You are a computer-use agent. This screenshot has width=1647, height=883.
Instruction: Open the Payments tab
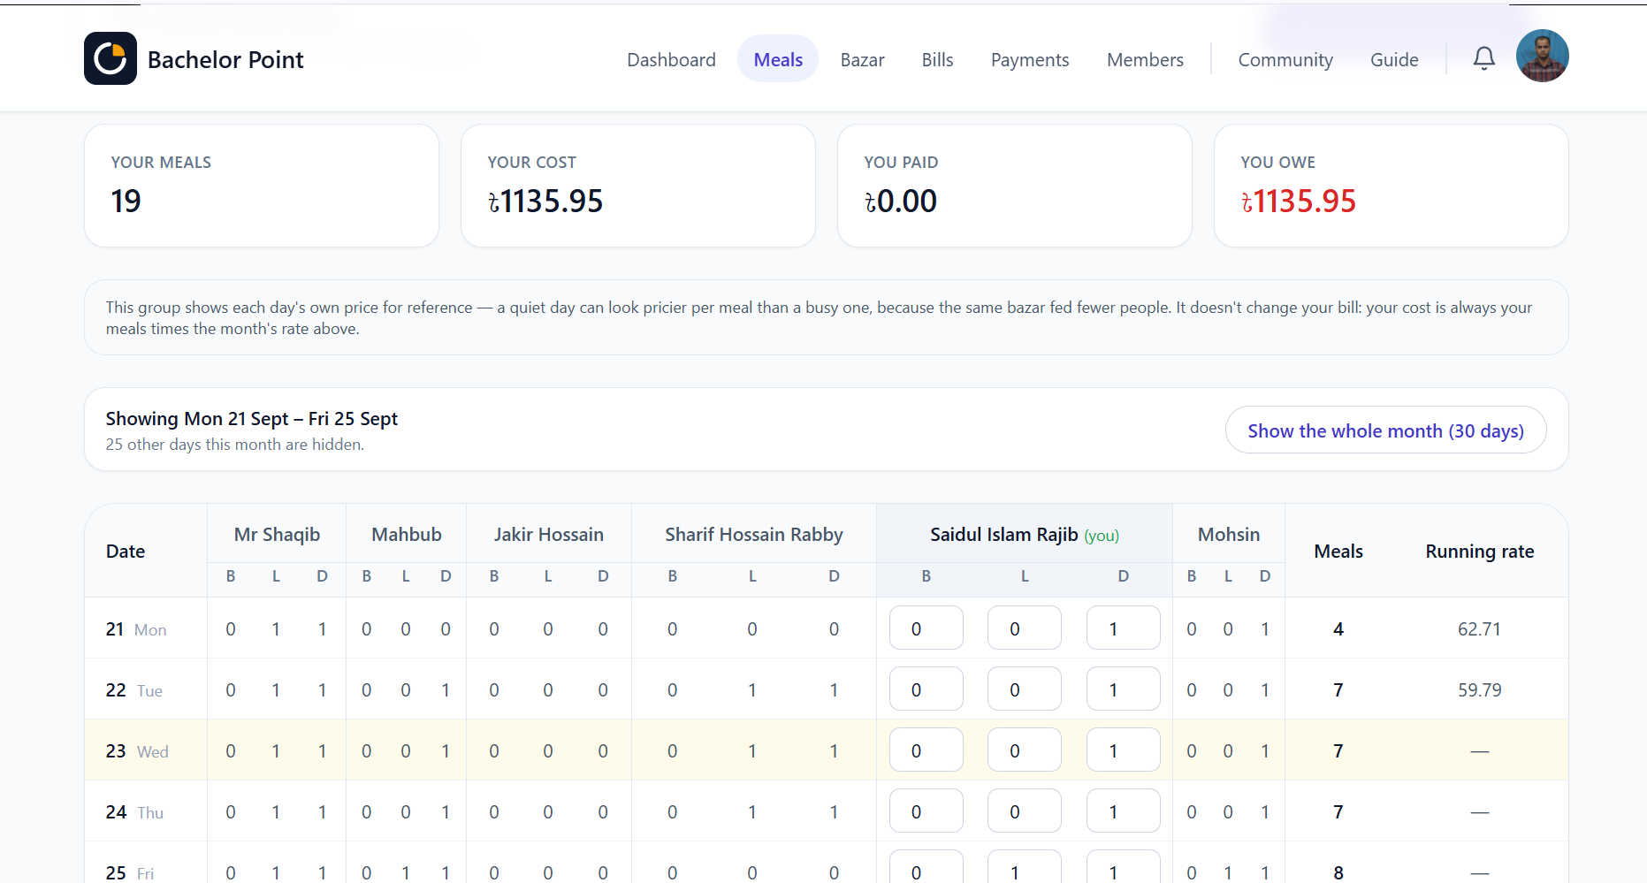pyautogui.click(x=1030, y=59)
